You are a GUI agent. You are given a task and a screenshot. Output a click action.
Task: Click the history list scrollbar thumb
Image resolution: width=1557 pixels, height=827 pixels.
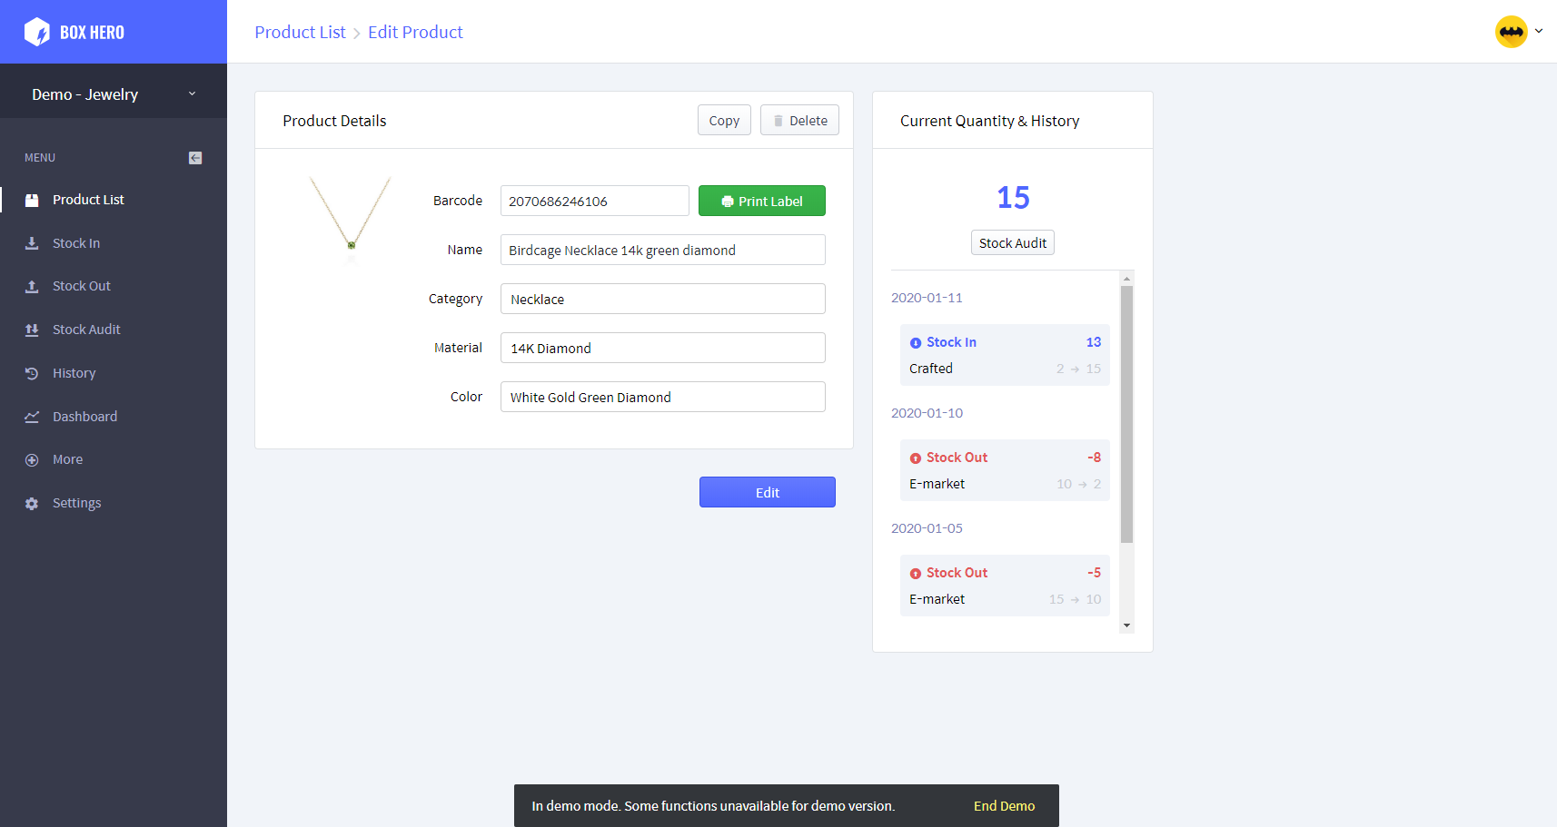[x=1126, y=414]
